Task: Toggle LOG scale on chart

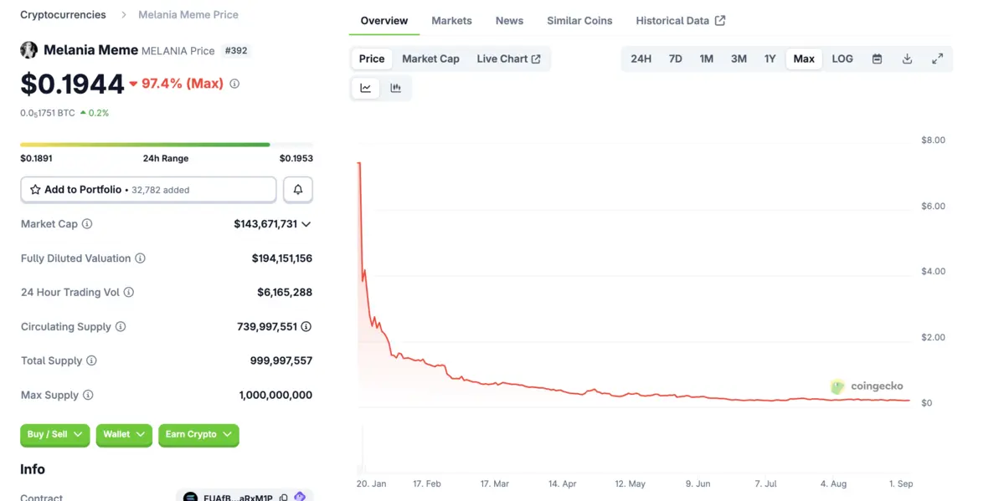Action: (x=842, y=59)
